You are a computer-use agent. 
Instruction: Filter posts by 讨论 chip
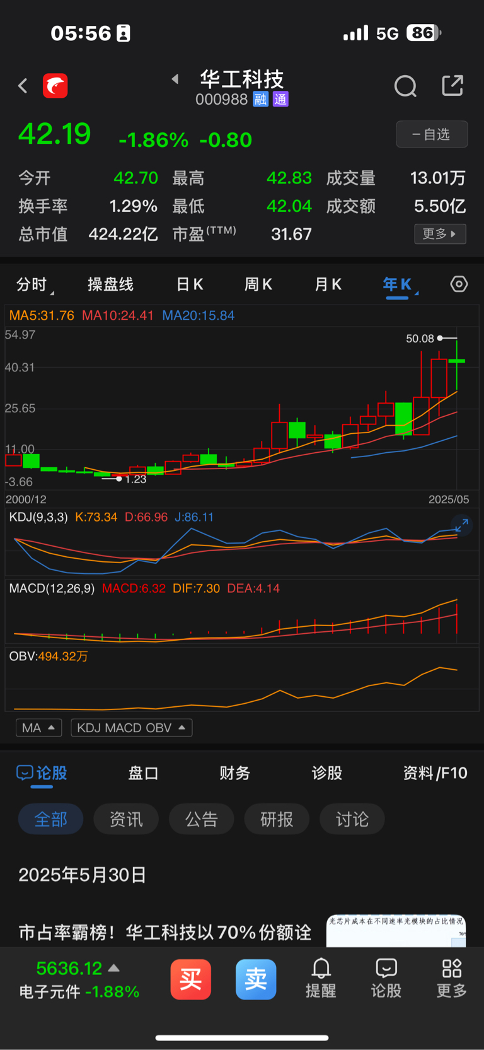[352, 819]
